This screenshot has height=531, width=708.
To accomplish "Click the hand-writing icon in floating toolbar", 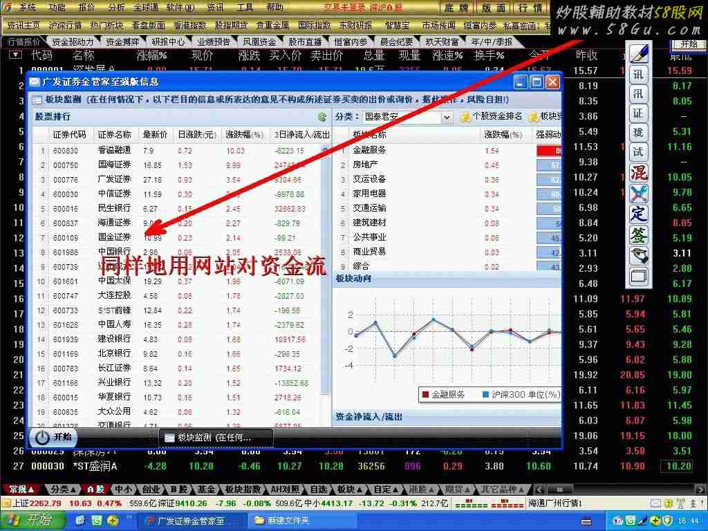I will (x=639, y=256).
